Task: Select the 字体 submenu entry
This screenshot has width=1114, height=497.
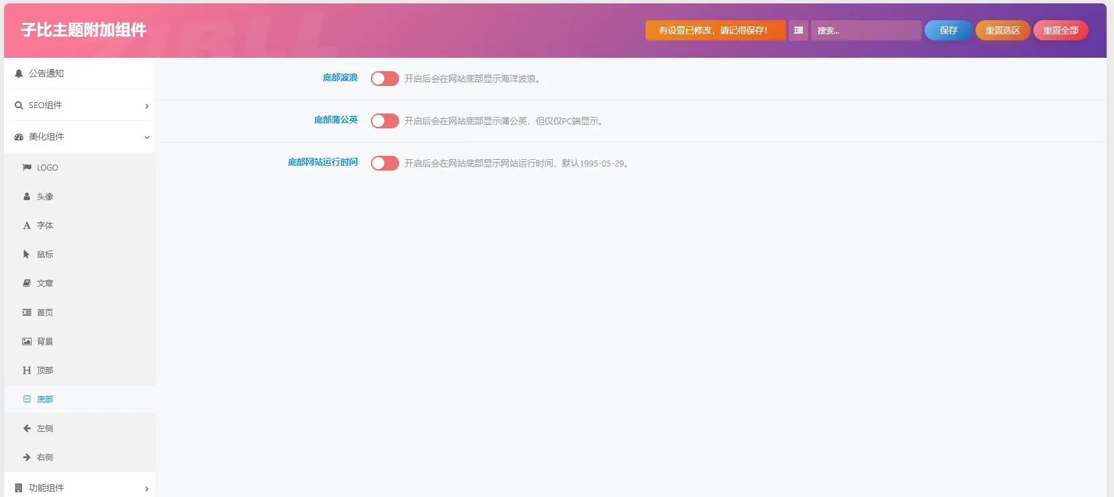Action: pyautogui.click(x=79, y=226)
